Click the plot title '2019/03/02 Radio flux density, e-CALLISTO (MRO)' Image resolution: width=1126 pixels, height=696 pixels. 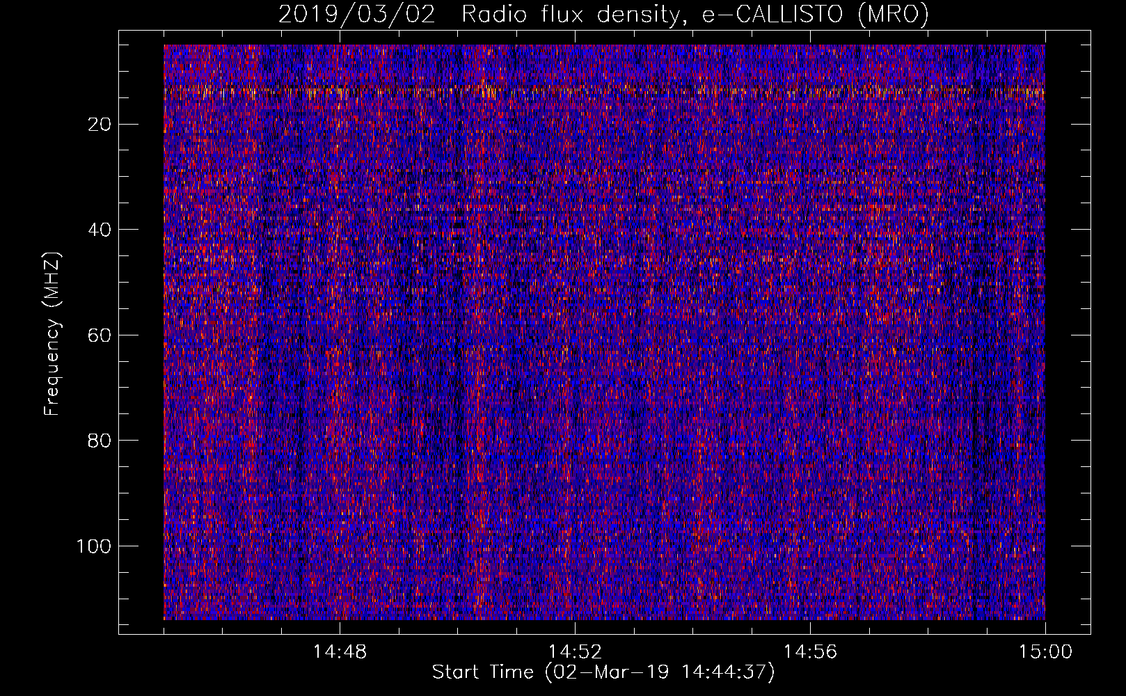[603, 14]
